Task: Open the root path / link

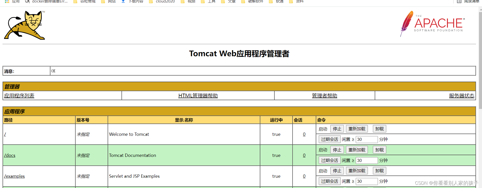Action: pos(5,134)
